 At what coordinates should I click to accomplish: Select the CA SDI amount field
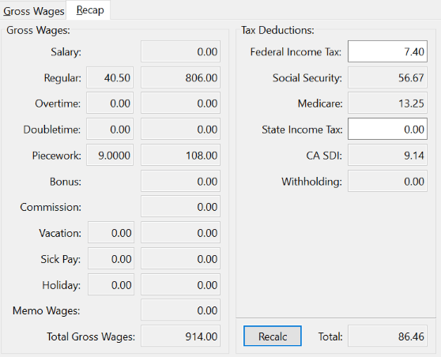(387, 155)
